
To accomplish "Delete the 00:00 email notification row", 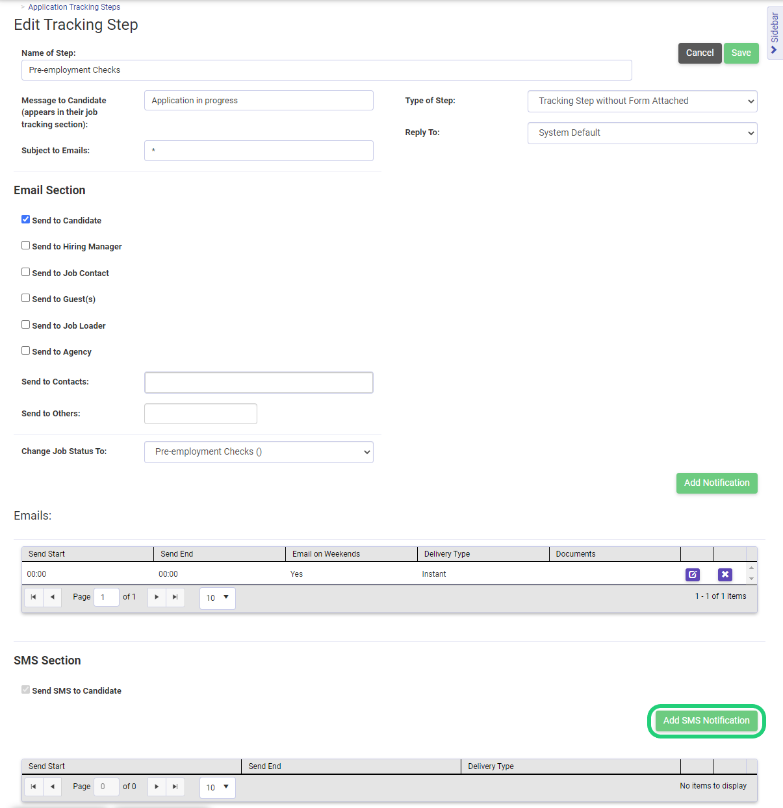I will (x=725, y=574).
